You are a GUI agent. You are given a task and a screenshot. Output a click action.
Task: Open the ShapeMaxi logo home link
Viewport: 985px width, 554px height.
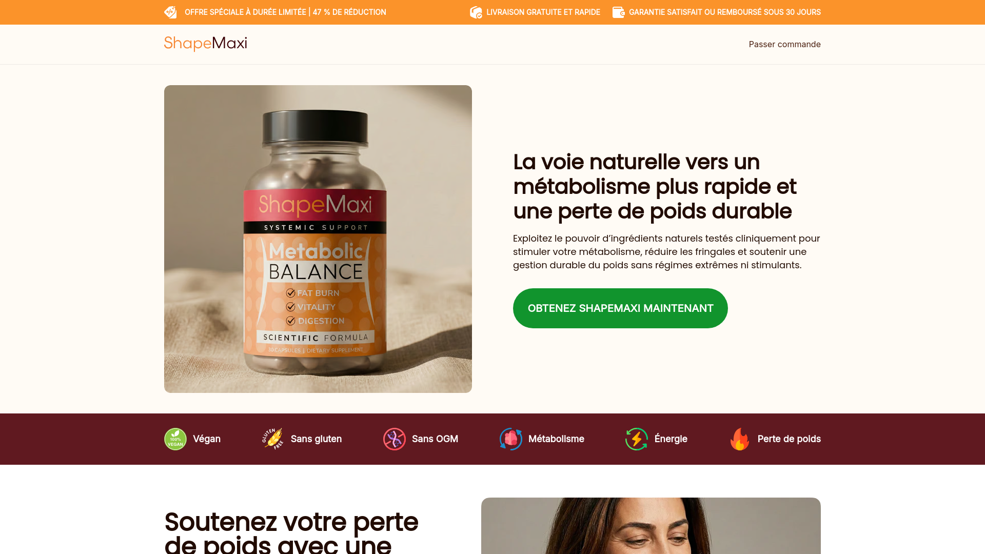205,44
